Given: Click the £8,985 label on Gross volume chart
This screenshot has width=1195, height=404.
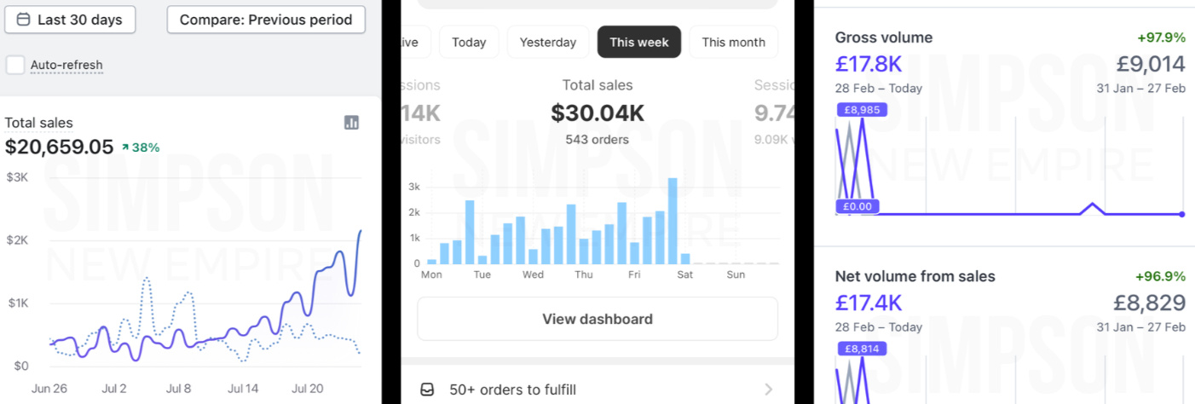Looking at the screenshot, I should (863, 110).
